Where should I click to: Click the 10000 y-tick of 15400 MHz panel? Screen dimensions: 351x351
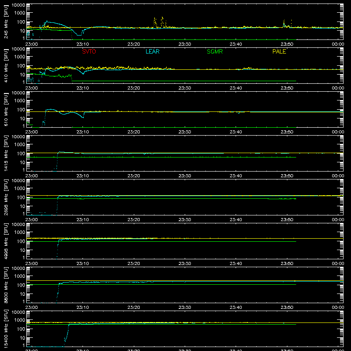[x=18, y=312]
